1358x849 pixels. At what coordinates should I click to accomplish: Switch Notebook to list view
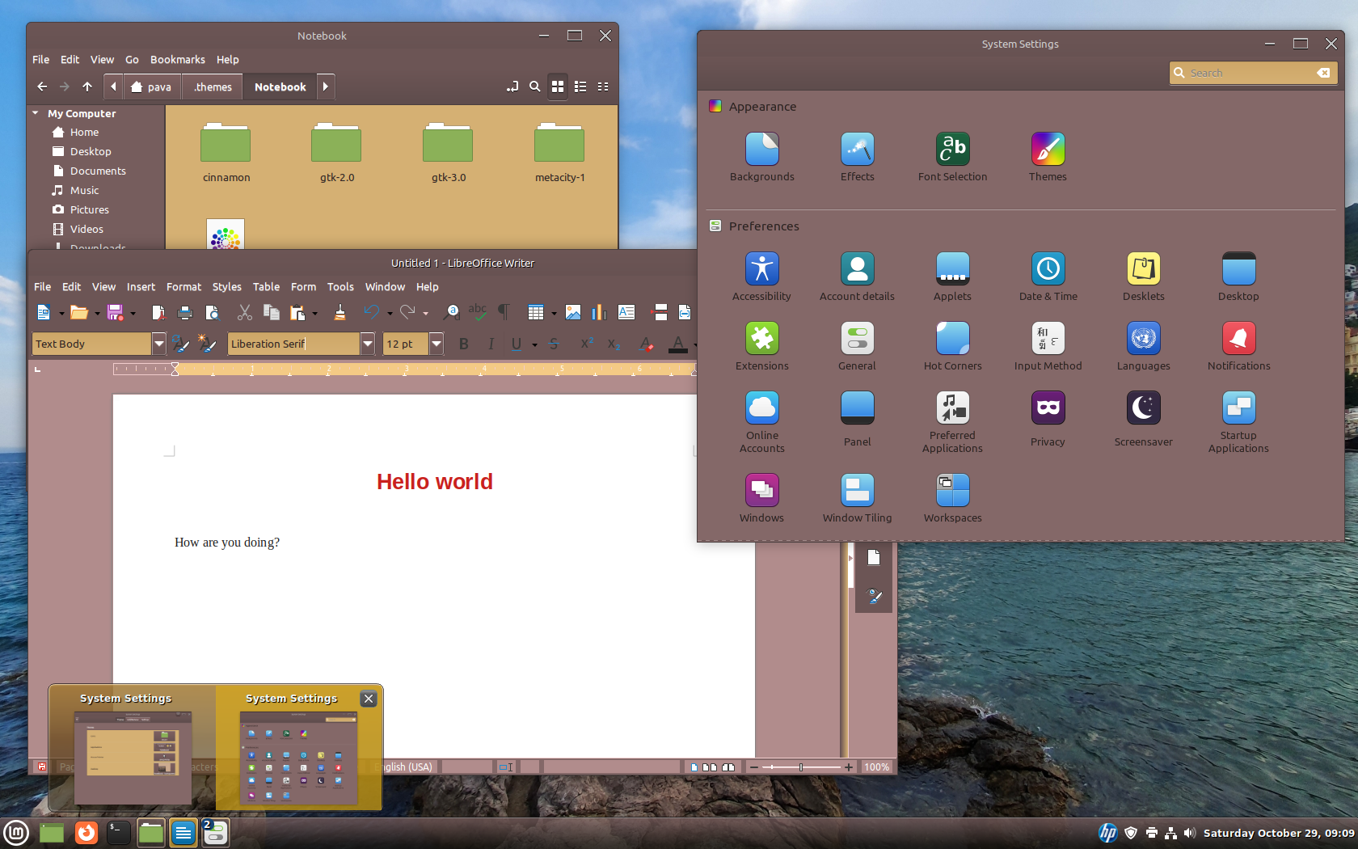pyautogui.click(x=580, y=87)
